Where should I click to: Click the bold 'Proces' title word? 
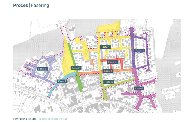point(20,5)
